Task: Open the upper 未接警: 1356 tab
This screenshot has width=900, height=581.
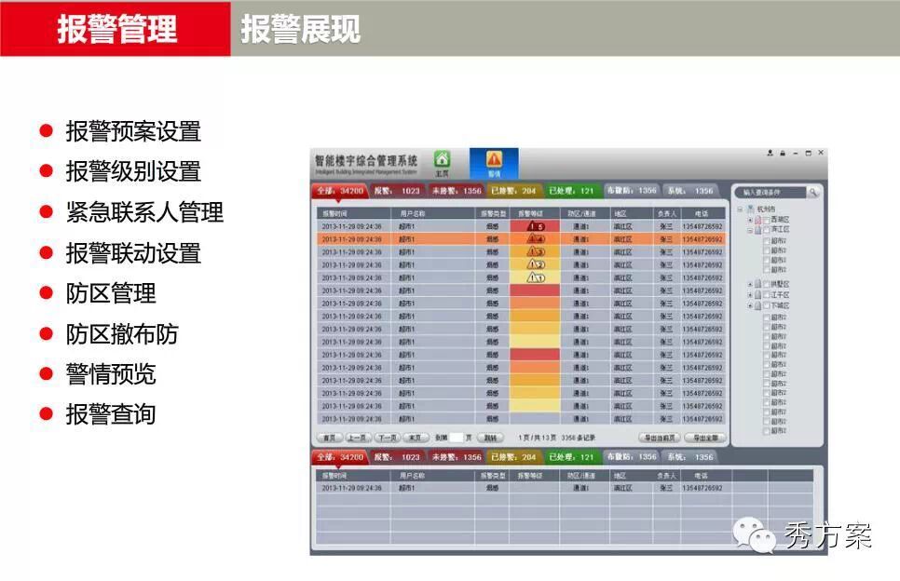Action: 457,191
